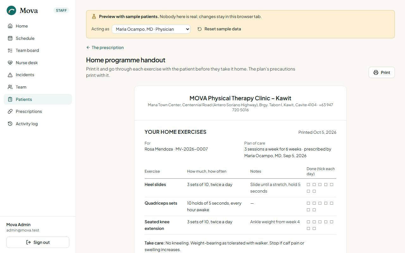Click the Team people icon
Image resolution: width=405 pixels, height=253 pixels.
click(10, 87)
